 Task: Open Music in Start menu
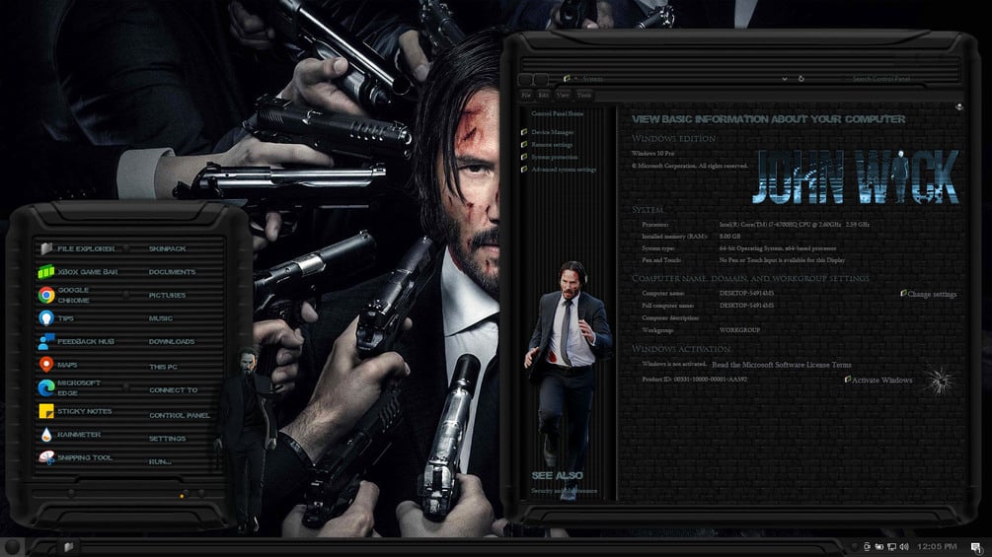click(x=161, y=318)
